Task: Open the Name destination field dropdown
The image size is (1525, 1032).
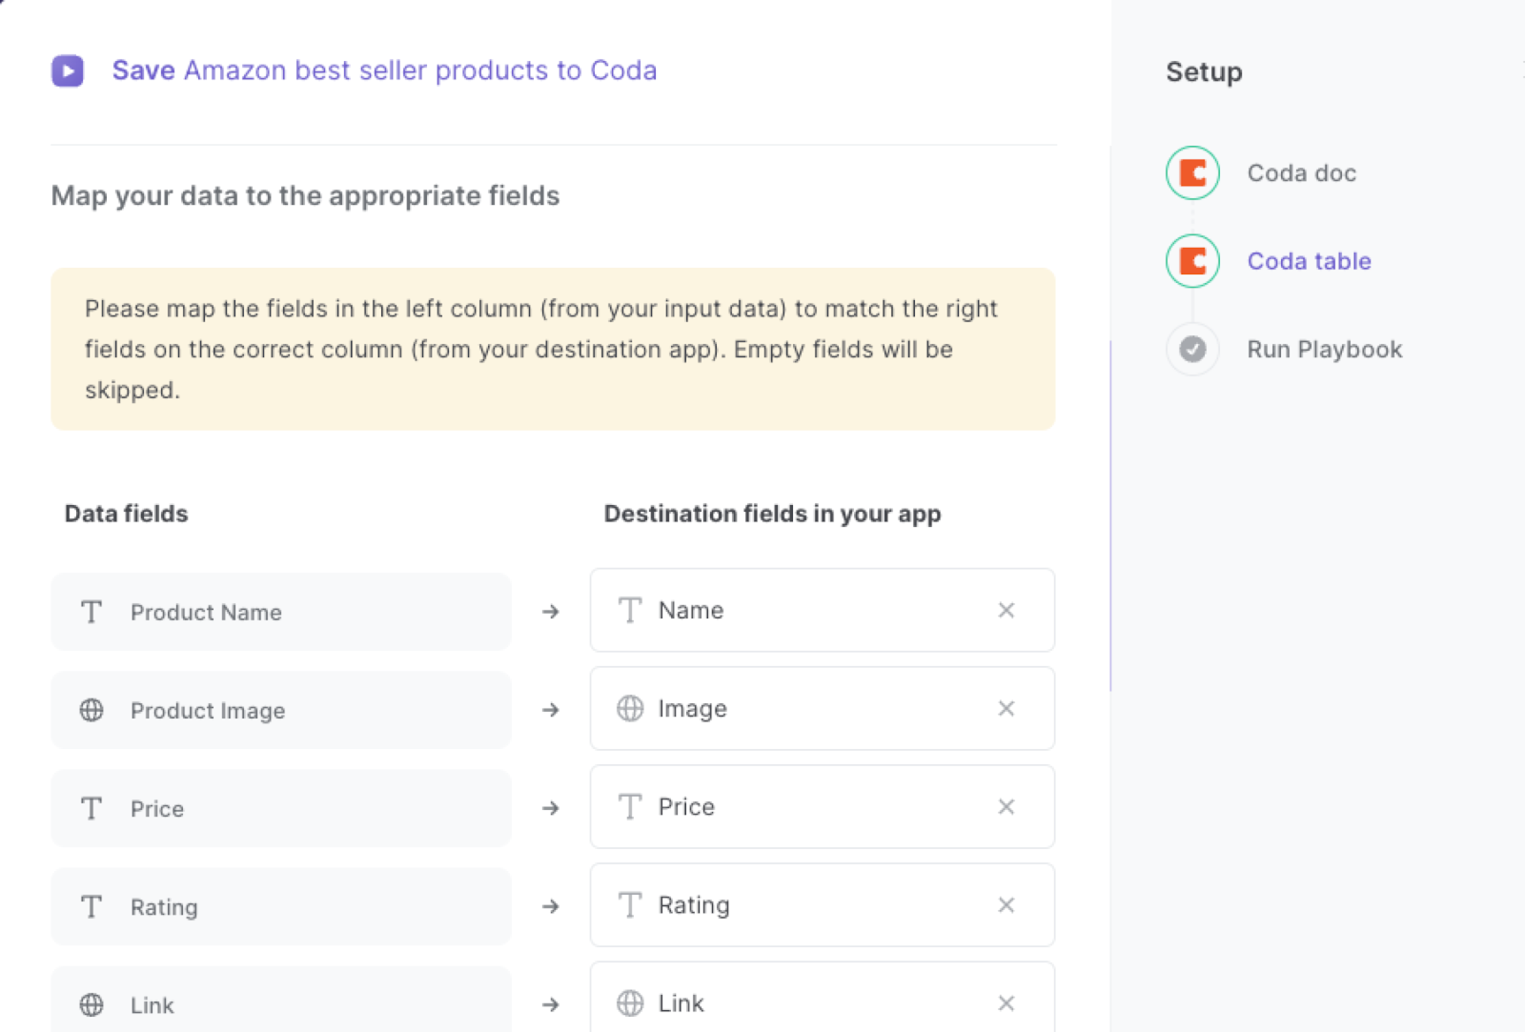Action: tap(822, 610)
